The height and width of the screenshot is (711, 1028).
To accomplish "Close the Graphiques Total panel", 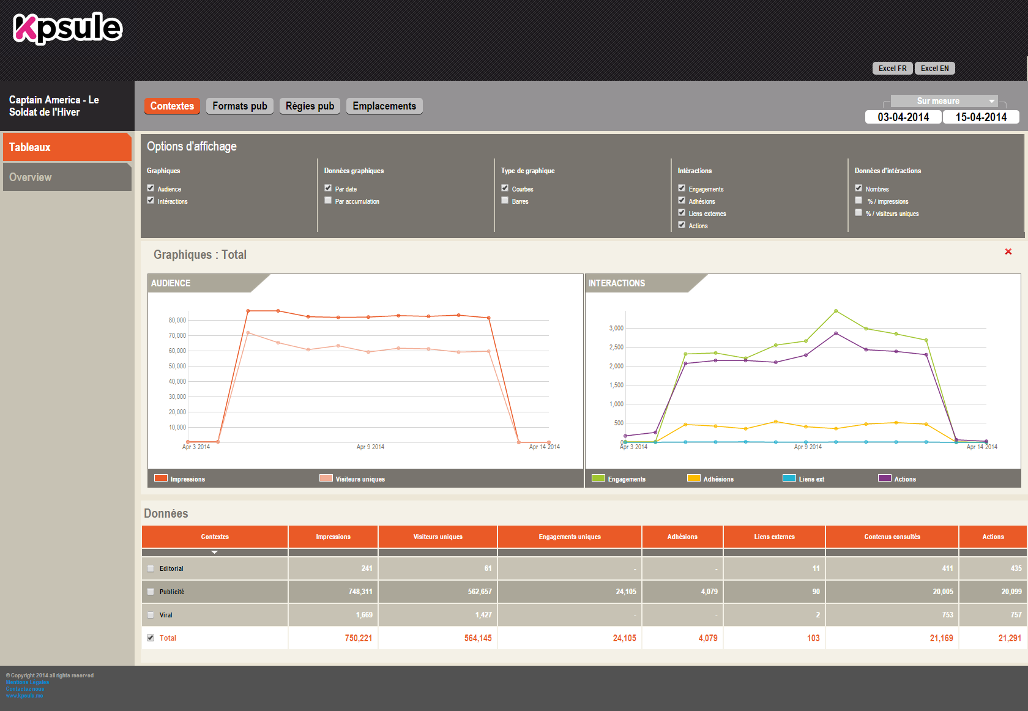I will [x=1008, y=251].
